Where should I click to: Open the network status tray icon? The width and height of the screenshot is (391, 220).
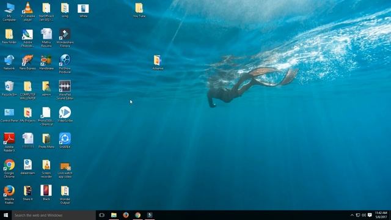tap(358, 215)
